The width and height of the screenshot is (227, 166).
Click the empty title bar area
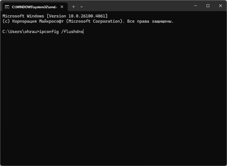[136, 6]
